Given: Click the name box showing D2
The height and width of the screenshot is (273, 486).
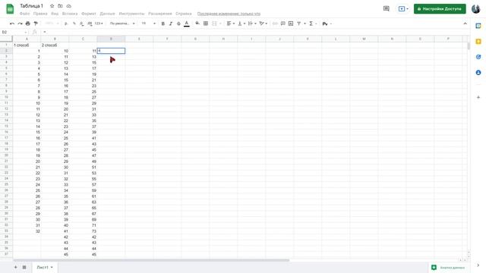Looking at the screenshot, I should point(14,32).
